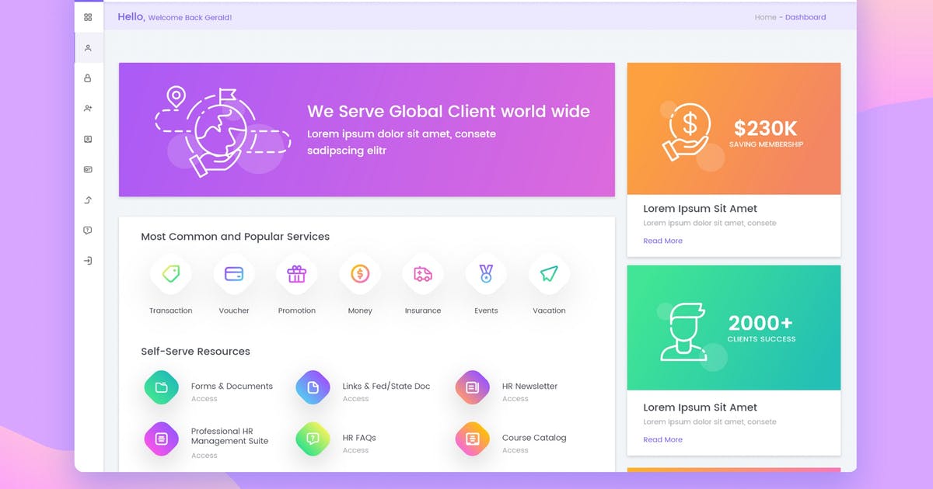
Task: Open the help chat icon in sidebar
Action: tap(88, 230)
